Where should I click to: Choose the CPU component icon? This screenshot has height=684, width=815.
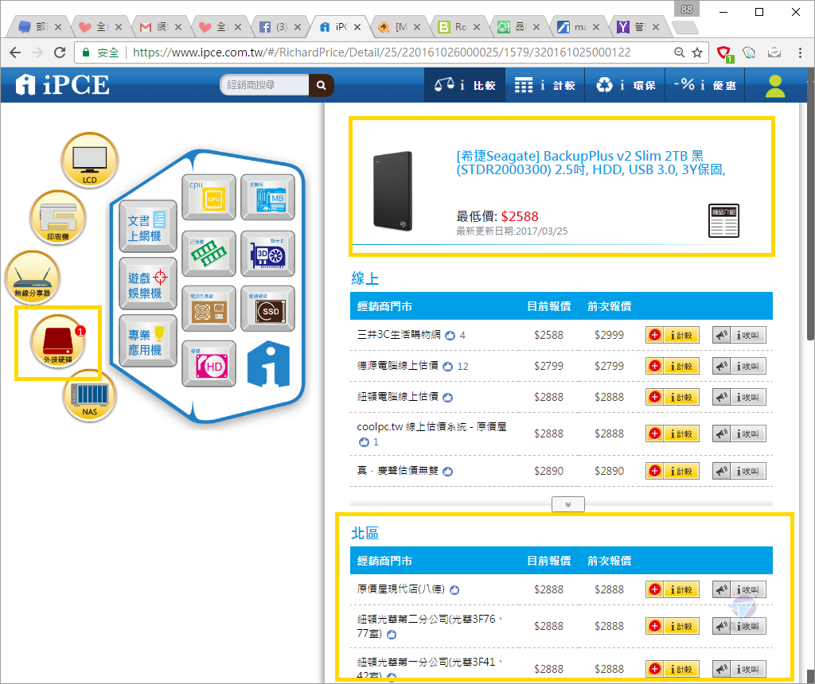209,196
